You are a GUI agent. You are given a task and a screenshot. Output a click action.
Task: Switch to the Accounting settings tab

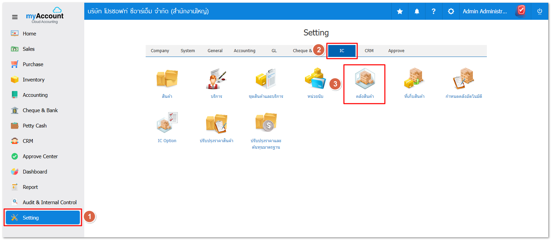244,51
